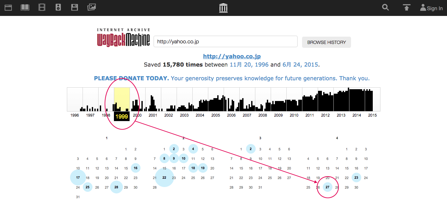Select year 1996 on the timeline

[x=75, y=115]
